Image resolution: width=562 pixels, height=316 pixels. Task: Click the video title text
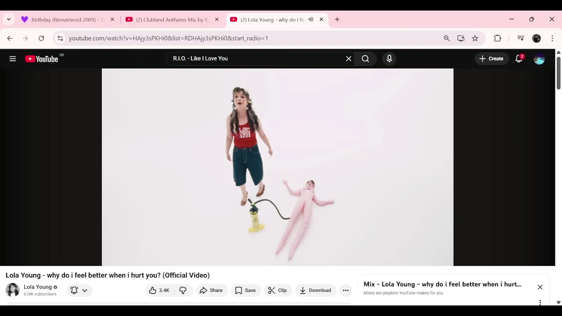click(x=108, y=276)
